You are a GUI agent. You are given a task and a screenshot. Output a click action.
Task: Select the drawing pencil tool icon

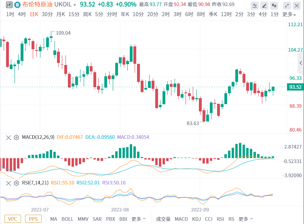coord(264,6)
